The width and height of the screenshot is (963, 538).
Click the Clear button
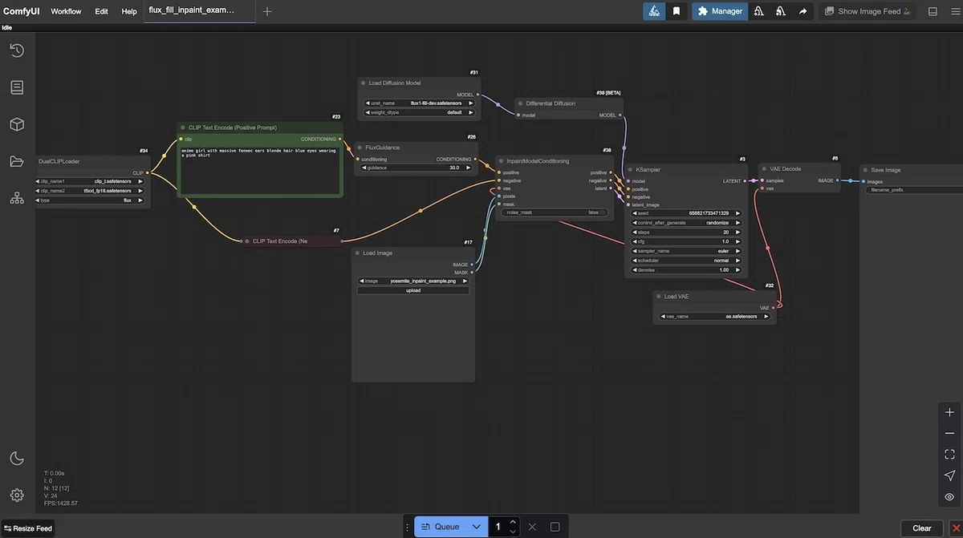coord(922,528)
